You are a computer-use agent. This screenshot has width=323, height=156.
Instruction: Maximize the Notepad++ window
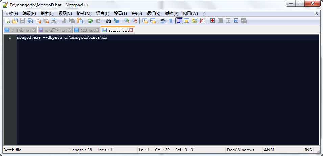point(300,3)
